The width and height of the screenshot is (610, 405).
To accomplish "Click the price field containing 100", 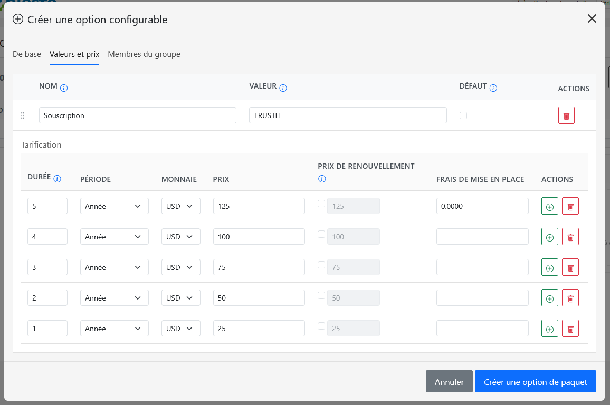I will pos(259,237).
